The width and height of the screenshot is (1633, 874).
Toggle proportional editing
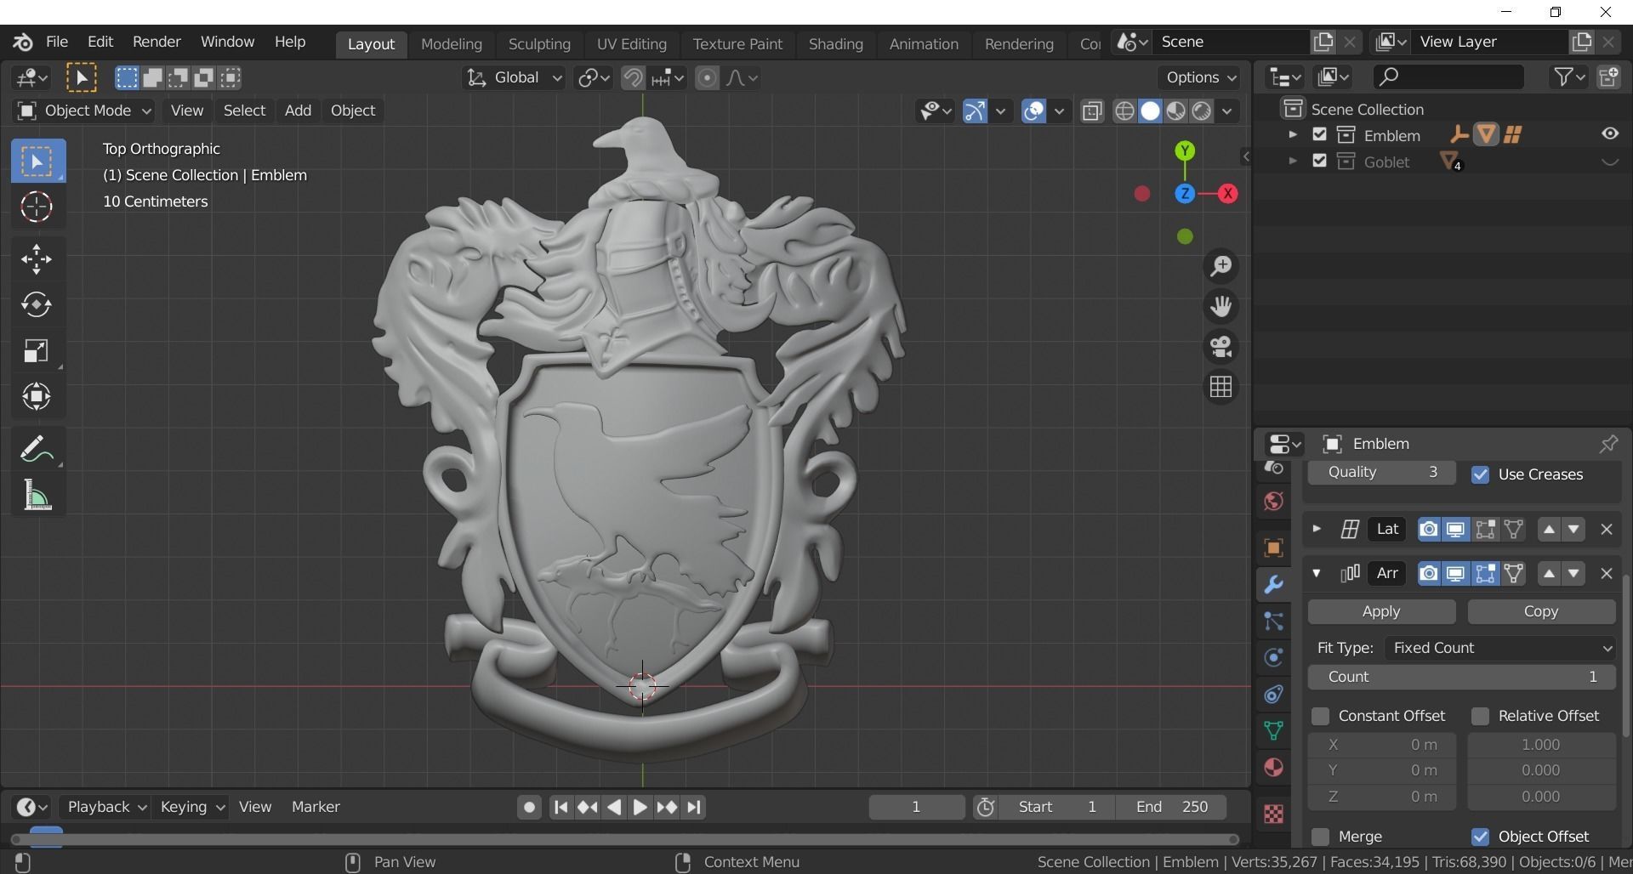(707, 78)
